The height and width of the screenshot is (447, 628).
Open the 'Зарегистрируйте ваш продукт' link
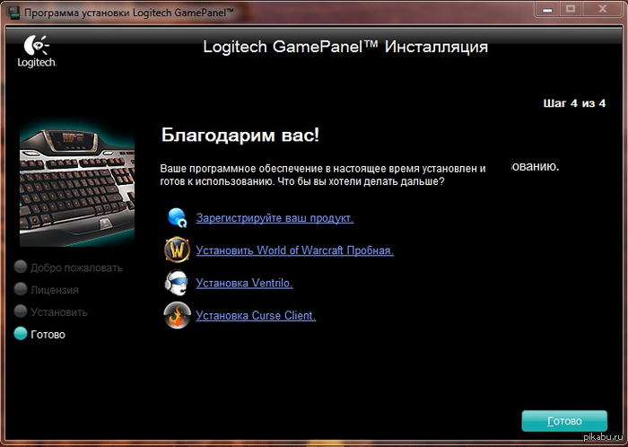pos(275,218)
